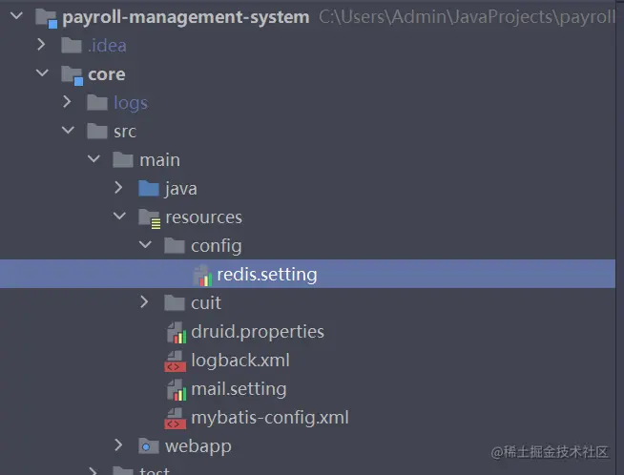Click the logs folder icon
Image resolution: width=624 pixels, height=475 pixels.
[97, 103]
